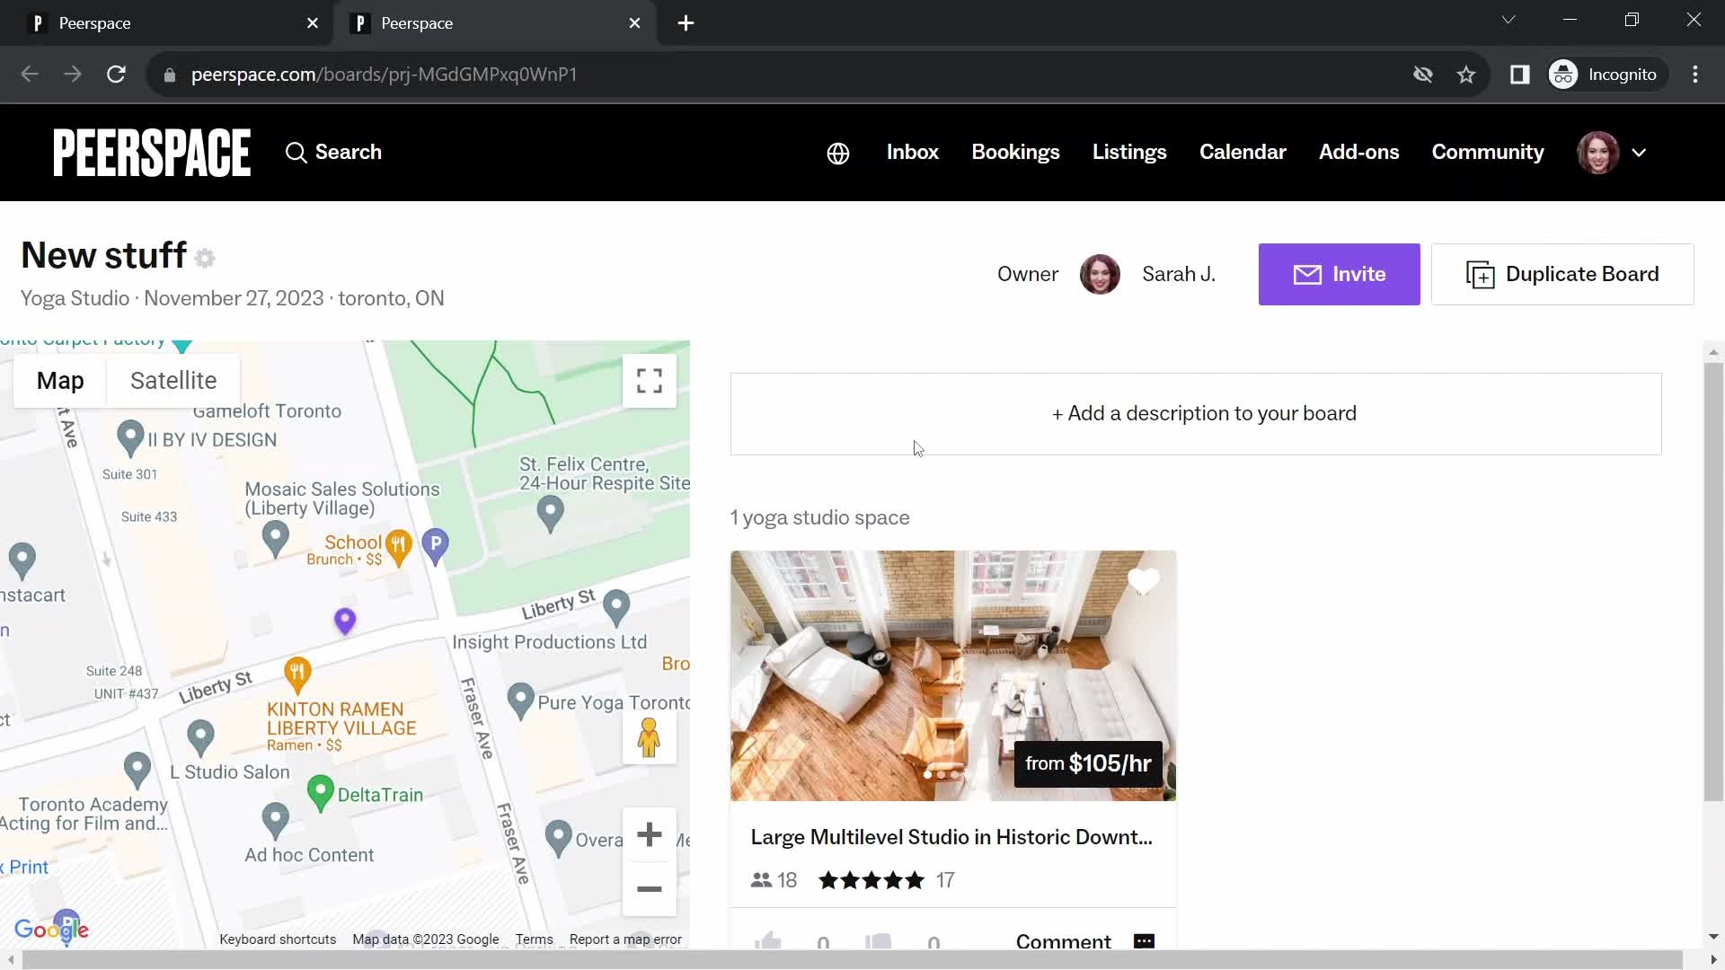1725x970 pixels.
Task: Click the Search navigation item
Action: [x=333, y=152]
